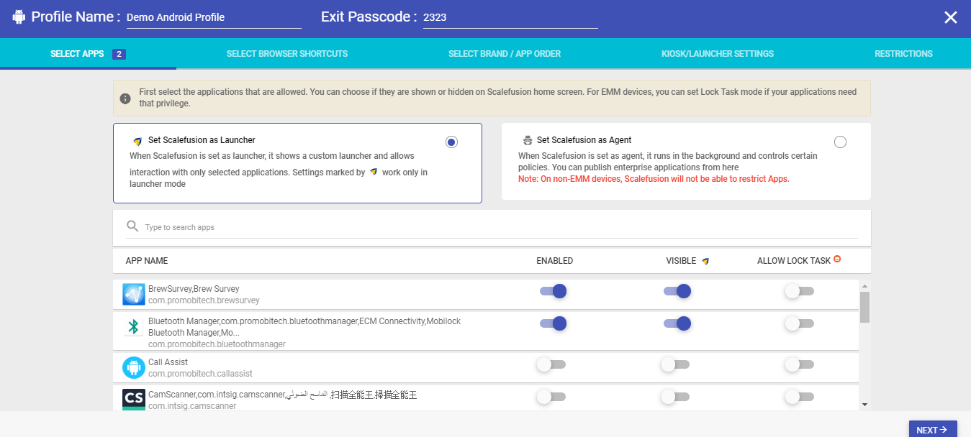Click the Call Assist app icon
The height and width of the screenshot is (437, 971).
click(134, 367)
